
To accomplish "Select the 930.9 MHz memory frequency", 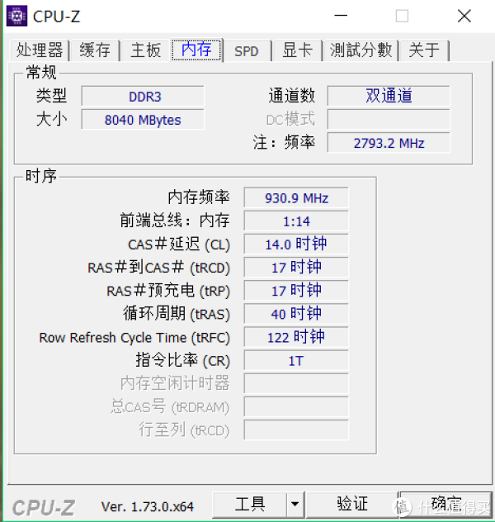I will (x=296, y=197).
